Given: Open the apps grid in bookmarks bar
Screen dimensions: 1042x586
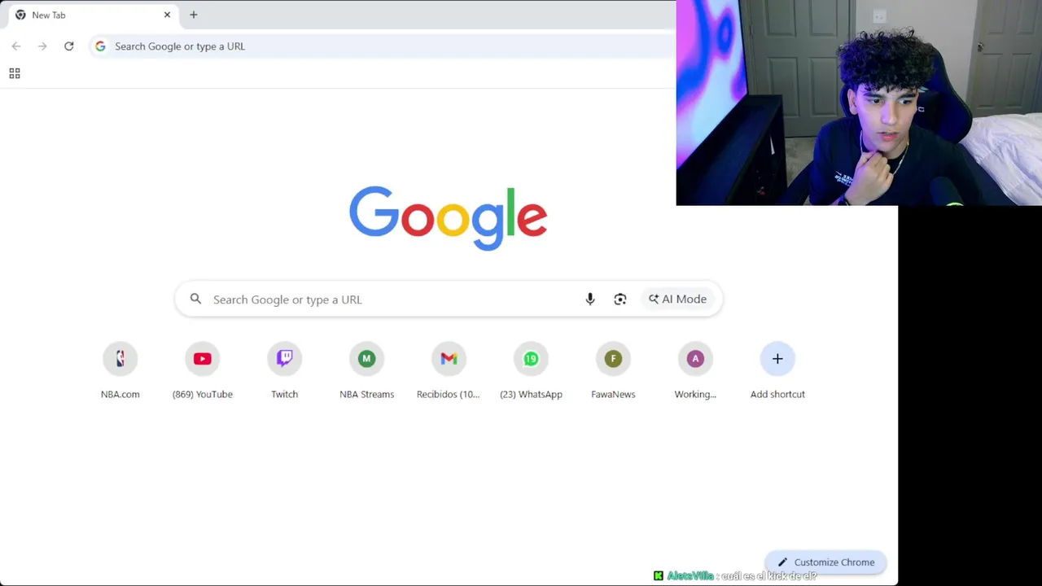Looking at the screenshot, I should [15, 73].
